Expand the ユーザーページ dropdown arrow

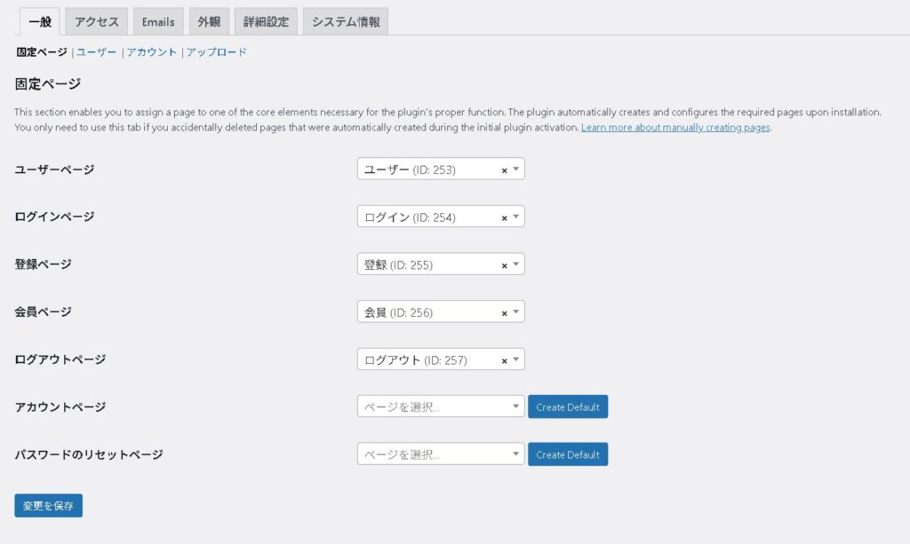click(516, 170)
